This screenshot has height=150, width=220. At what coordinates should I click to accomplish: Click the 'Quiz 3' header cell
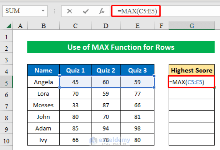[137, 70]
